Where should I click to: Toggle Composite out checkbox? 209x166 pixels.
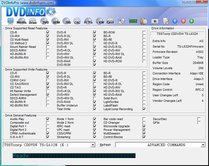click(x=48, y=122)
